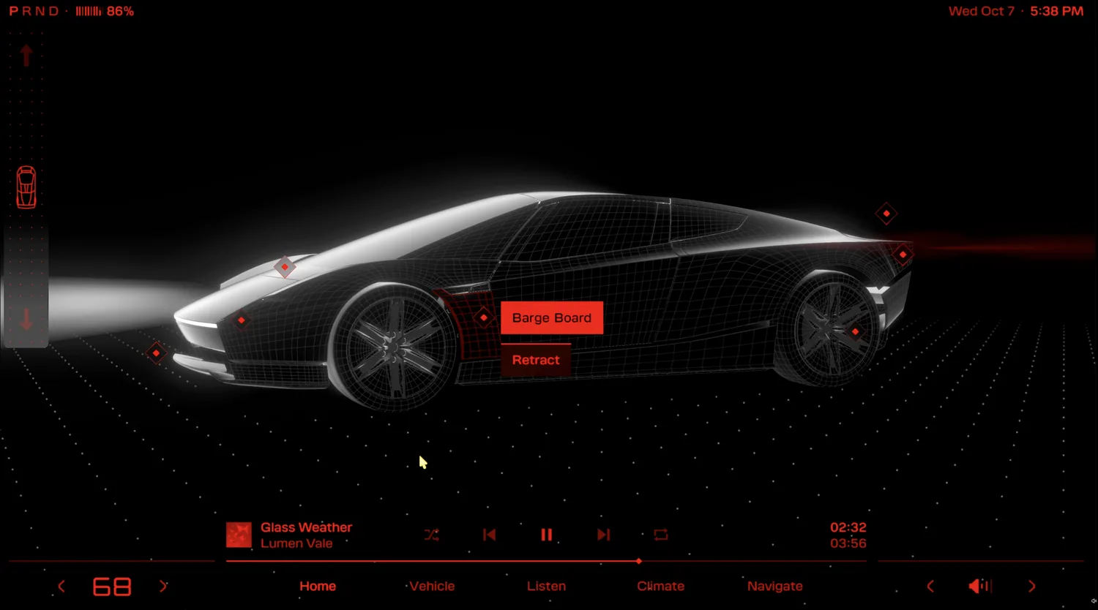Click the hotspot diamond on the car's hood
The image size is (1098, 610).
(285, 267)
